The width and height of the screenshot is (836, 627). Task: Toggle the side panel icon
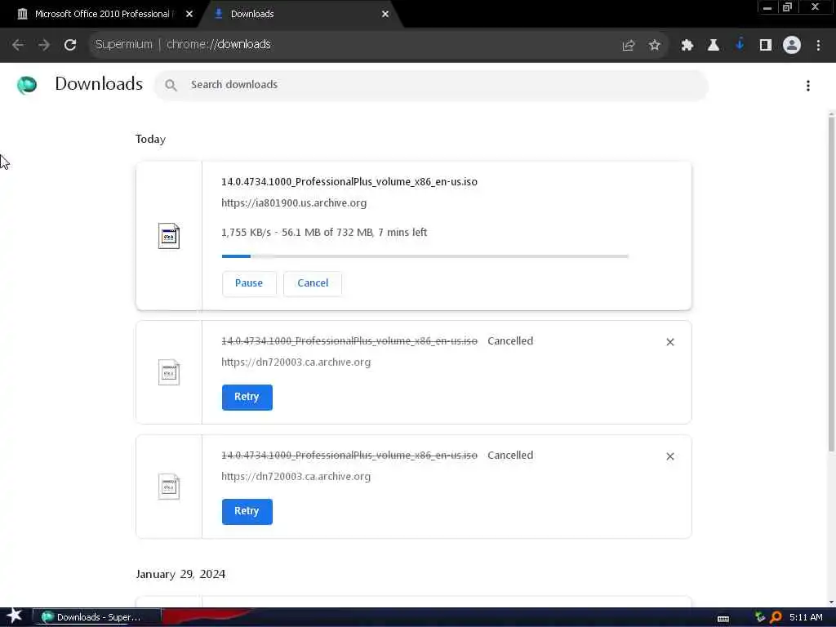(765, 46)
